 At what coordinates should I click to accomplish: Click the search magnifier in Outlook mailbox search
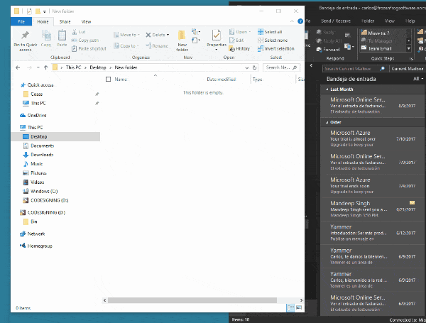coord(382,69)
